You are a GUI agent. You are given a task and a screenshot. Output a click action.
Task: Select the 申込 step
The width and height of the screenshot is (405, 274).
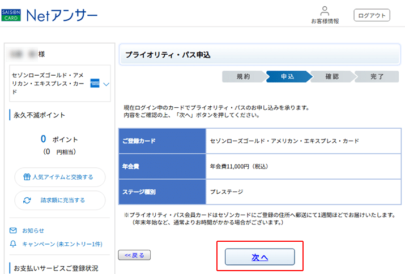pyautogui.click(x=287, y=77)
